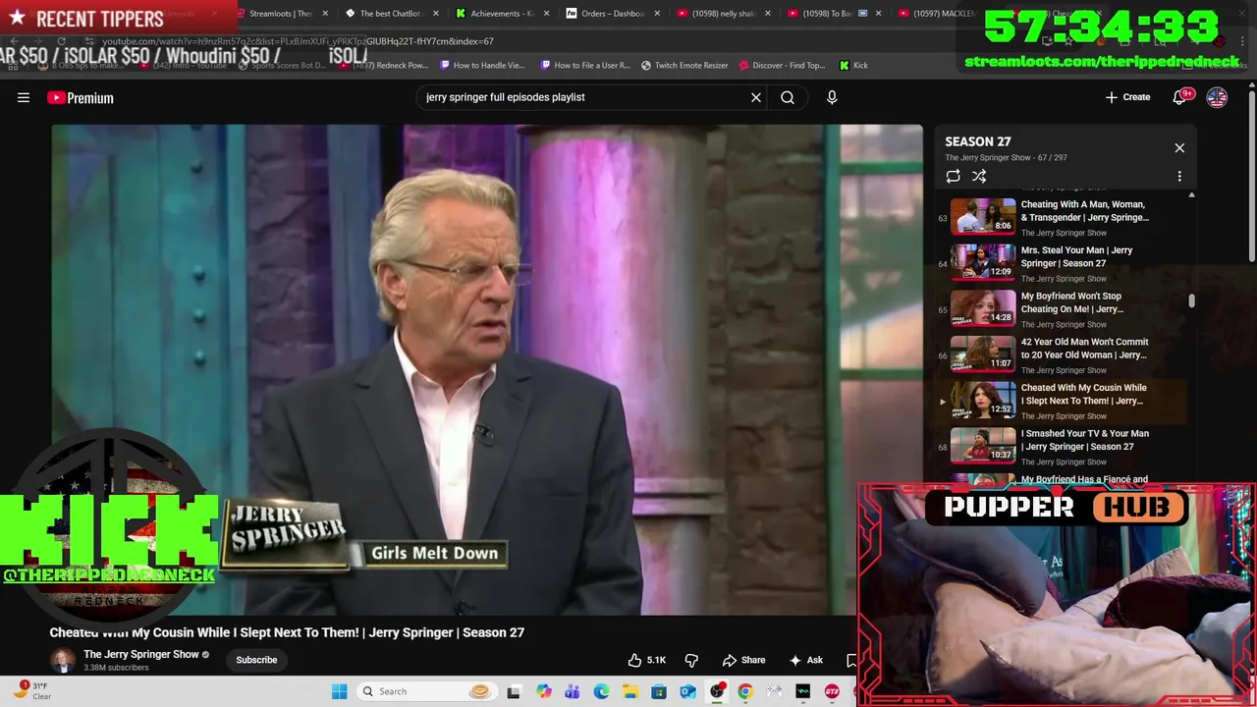The height and width of the screenshot is (707, 1257).
Task: Switch to Achievements Kick tab
Action: click(501, 14)
